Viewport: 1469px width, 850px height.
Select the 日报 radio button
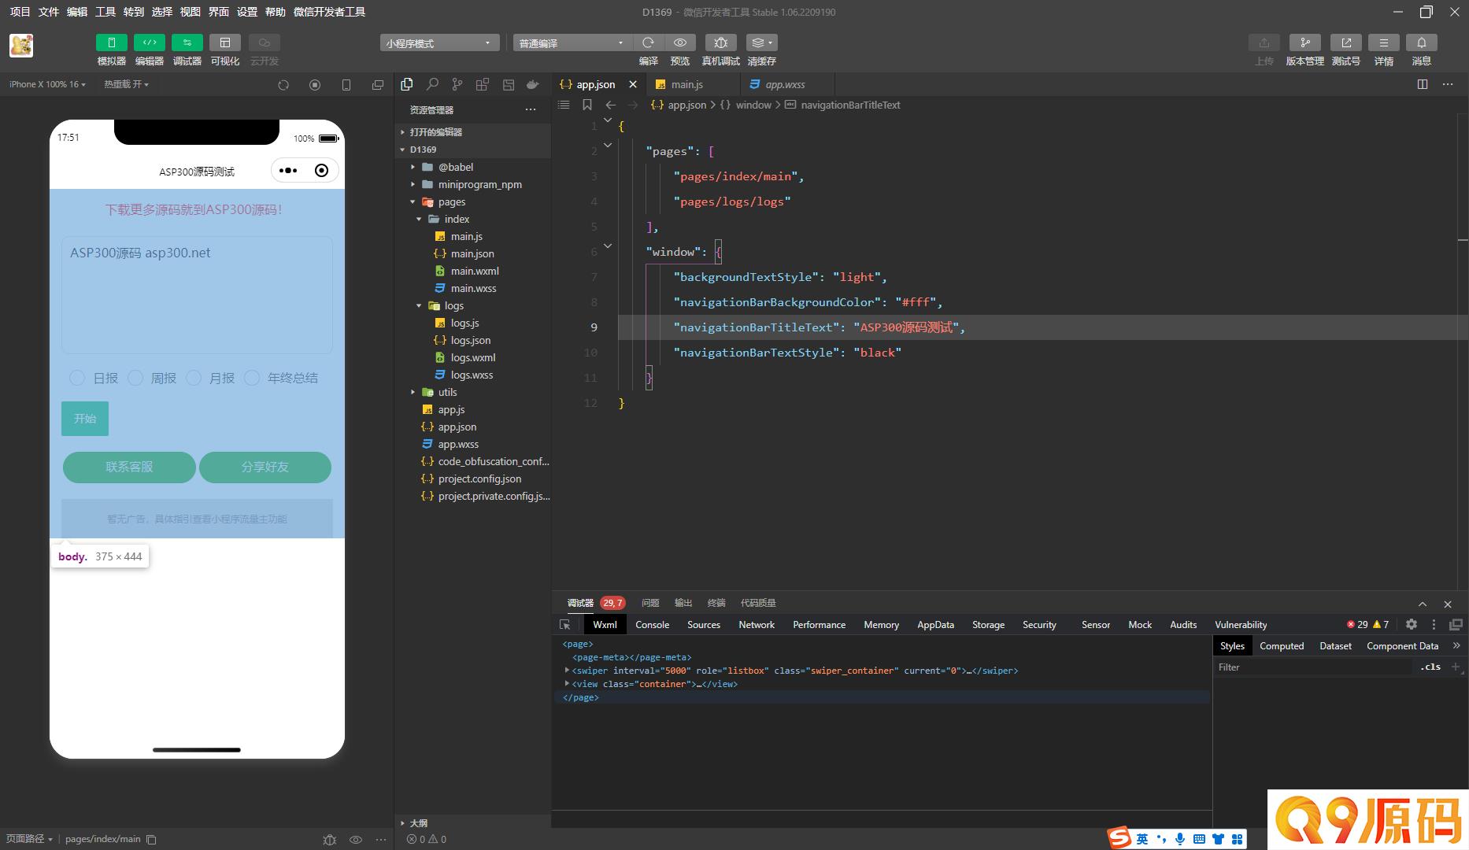pyautogui.click(x=76, y=378)
